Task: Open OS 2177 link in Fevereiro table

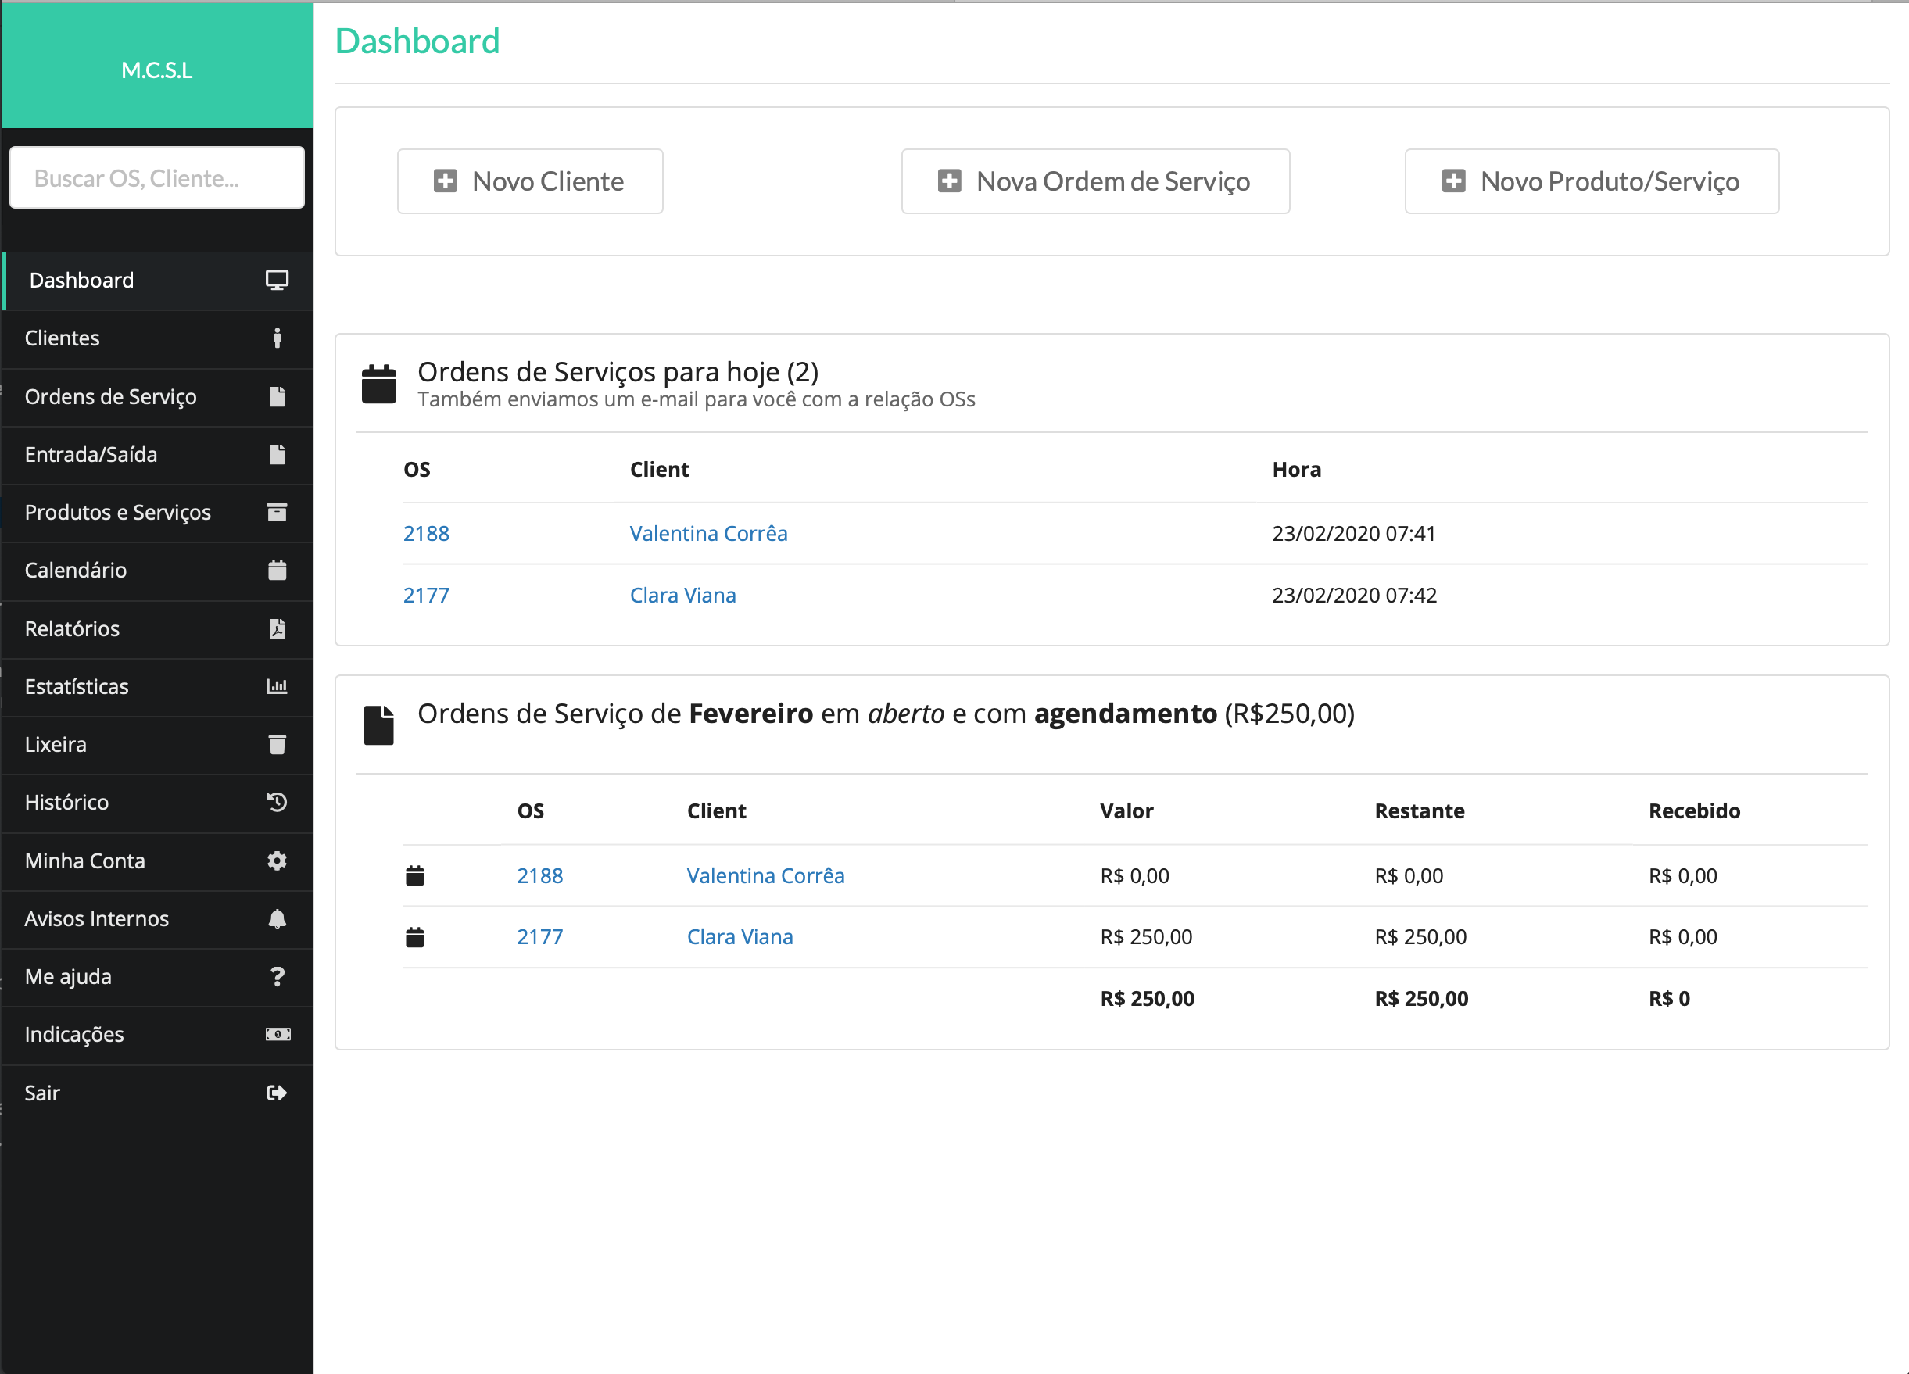Action: 539,937
